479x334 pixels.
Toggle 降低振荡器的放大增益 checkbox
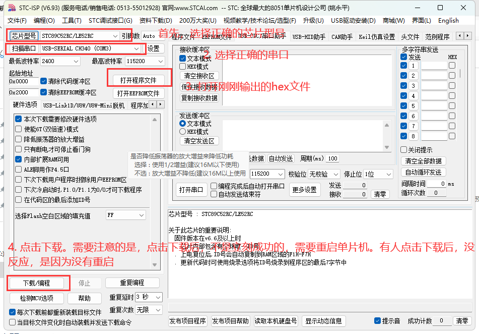tap(19, 139)
